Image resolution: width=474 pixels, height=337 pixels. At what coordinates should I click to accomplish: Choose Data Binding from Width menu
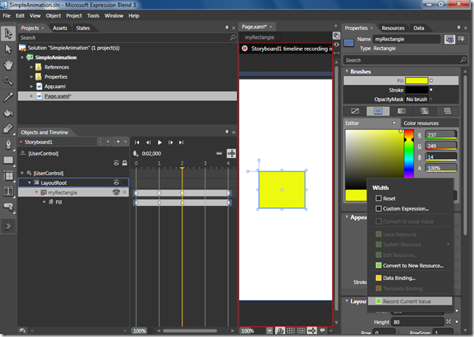(x=410, y=278)
